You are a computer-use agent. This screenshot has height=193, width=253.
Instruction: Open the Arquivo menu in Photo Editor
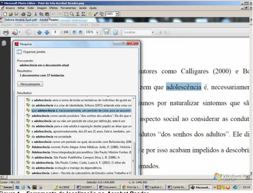[10, 8]
